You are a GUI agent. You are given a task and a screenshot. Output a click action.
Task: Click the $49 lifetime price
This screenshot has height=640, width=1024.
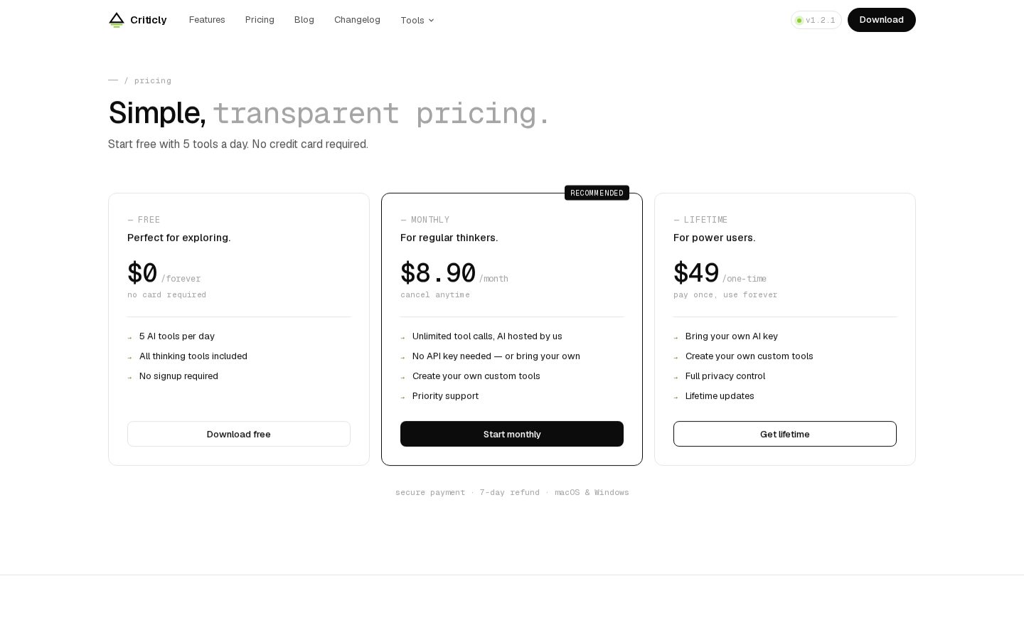(696, 273)
